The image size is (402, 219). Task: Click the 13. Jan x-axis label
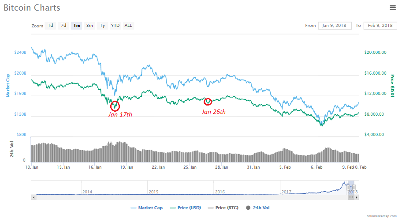click(63, 167)
